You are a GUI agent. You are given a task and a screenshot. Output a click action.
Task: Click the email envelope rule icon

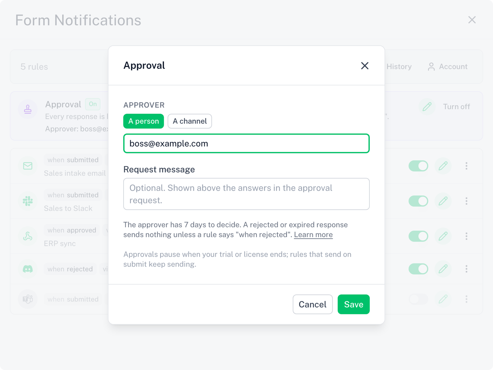click(x=28, y=166)
